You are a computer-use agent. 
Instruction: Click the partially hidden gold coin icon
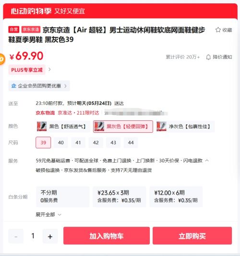(x=2, y=59)
